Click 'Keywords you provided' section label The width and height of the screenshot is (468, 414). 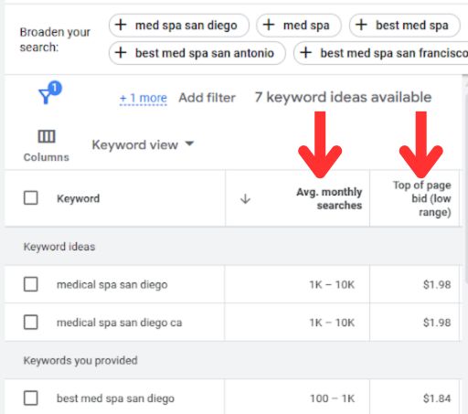(80, 361)
